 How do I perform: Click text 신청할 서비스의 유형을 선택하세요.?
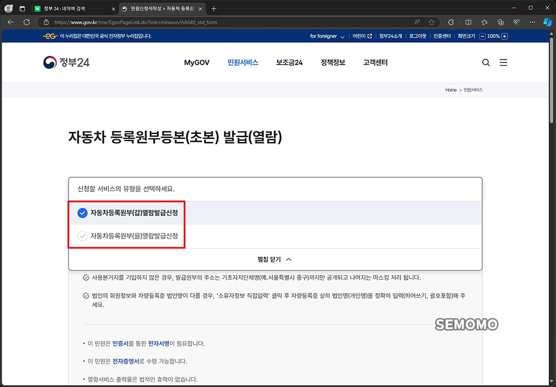click(126, 189)
